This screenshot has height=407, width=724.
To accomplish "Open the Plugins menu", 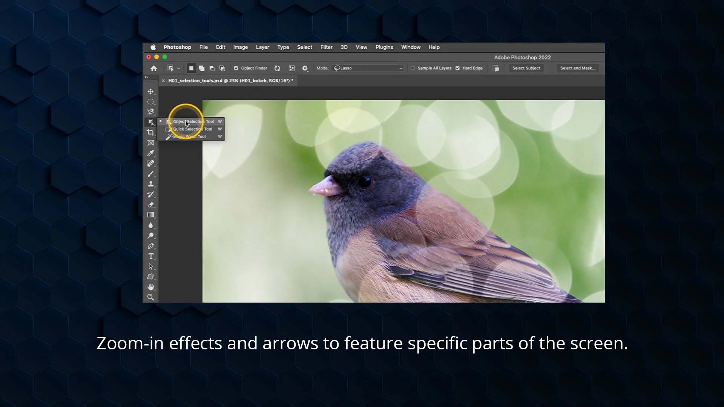I will (384, 47).
